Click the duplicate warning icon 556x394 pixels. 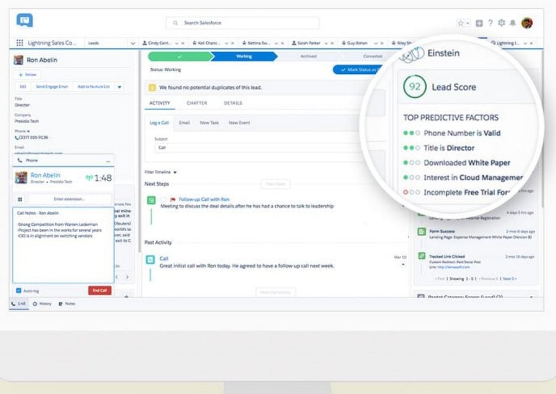coord(152,87)
